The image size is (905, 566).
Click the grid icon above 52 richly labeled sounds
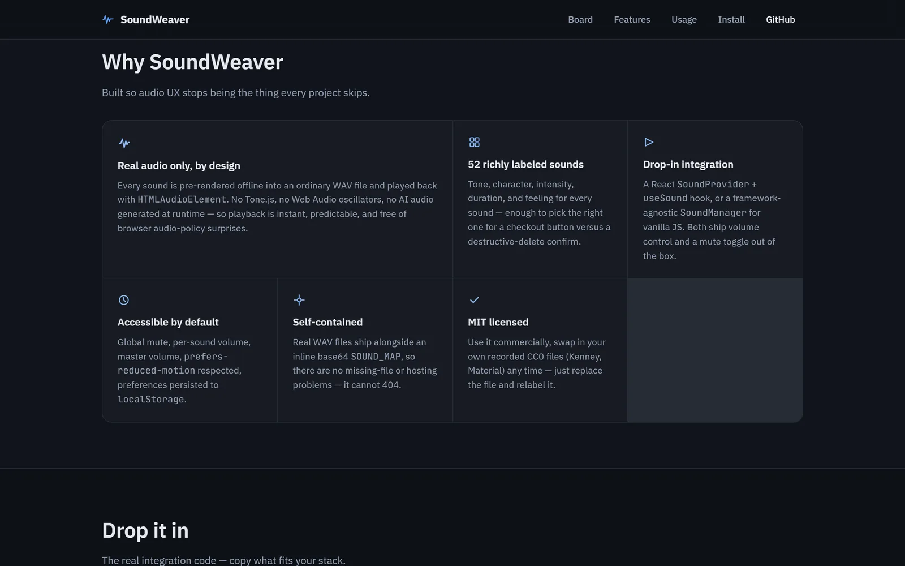coord(475,142)
